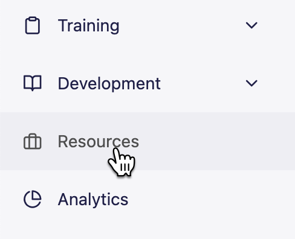Click the Development open book icon
Image resolution: width=295 pixels, height=239 pixels.
click(x=33, y=83)
